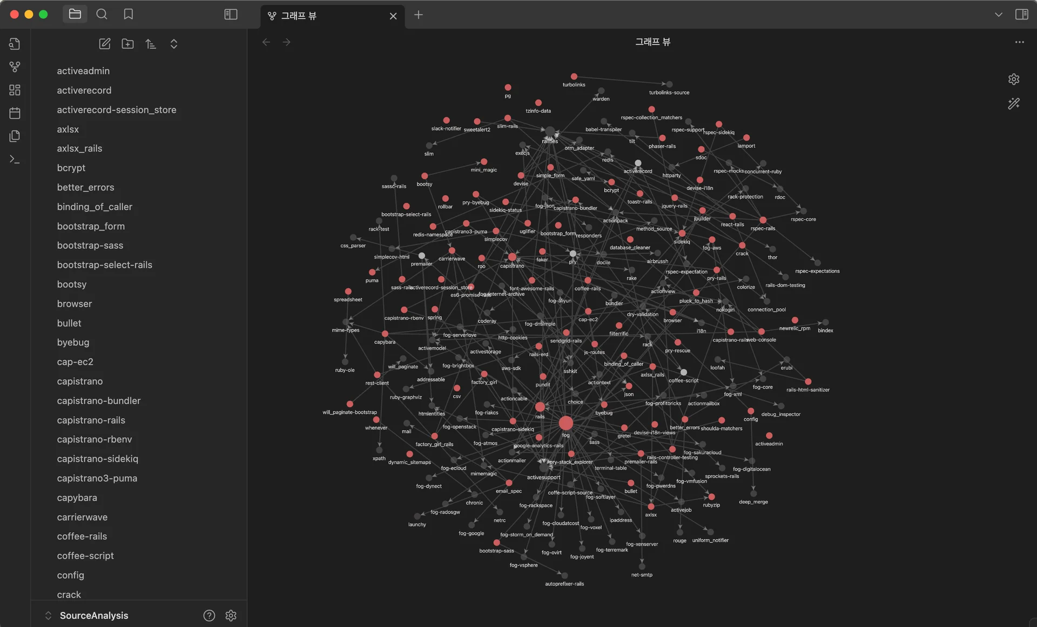Open today's daily note calendar icon

(15, 113)
